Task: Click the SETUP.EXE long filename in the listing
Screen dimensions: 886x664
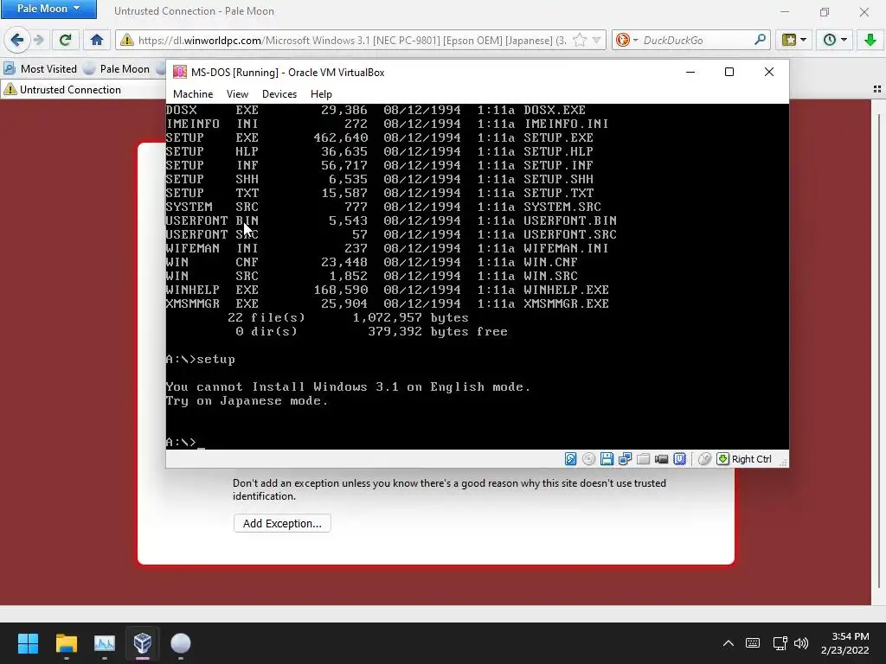Action: [558, 137]
